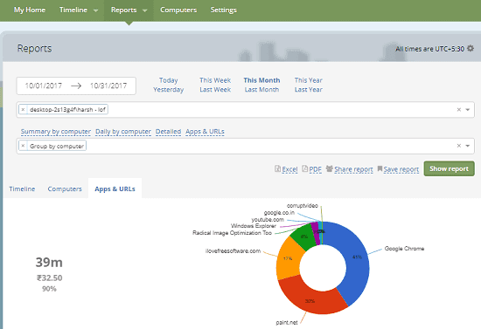Click the paint.net chart label
The width and height of the screenshot is (481, 329).
point(287,322)
